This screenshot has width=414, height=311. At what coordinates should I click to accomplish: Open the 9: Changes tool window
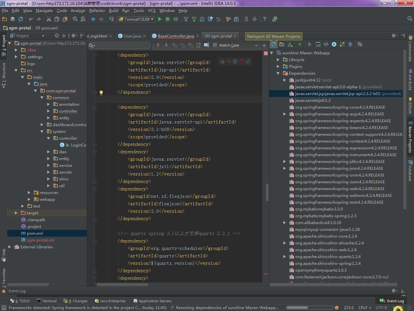(76, 301)
